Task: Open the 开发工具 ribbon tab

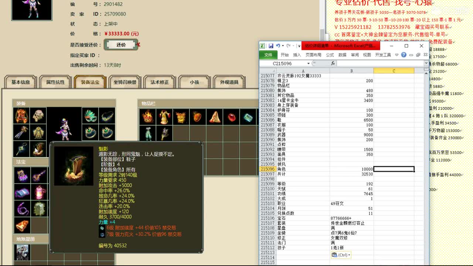Action: click(383, 55)
